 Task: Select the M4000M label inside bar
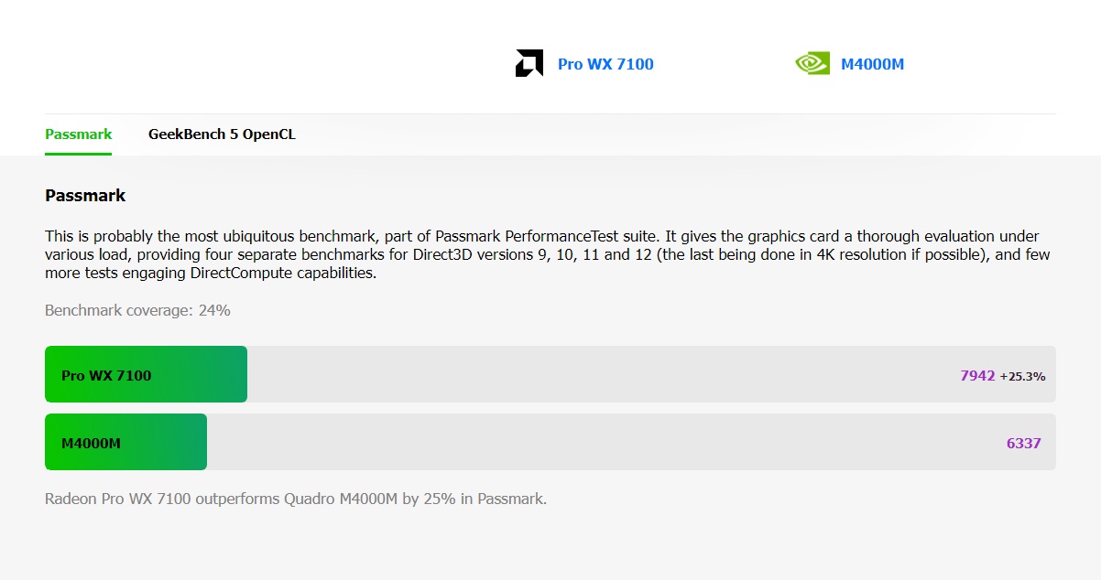tap(91, 444)
